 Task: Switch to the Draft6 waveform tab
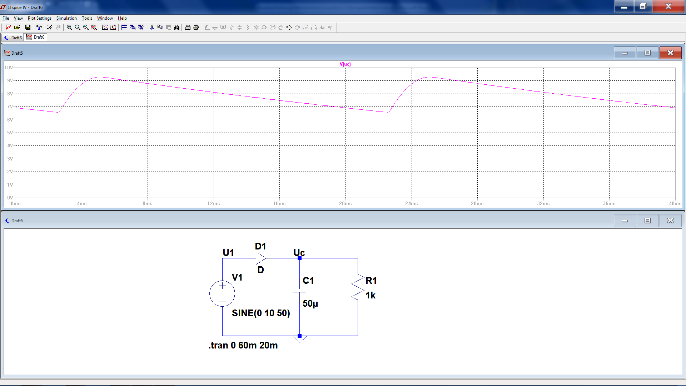(x=36, y=37)
